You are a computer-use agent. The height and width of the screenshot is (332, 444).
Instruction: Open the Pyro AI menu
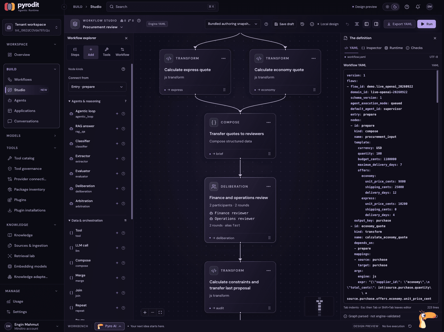click(110, 326)
